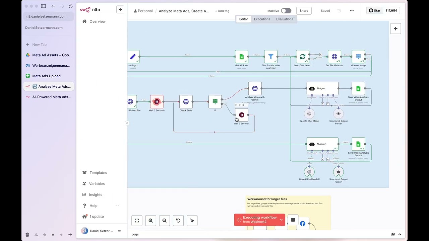Open Save Video Analysis Output node
The height and width of the screenshot is (241, 429).
point(358,88)
